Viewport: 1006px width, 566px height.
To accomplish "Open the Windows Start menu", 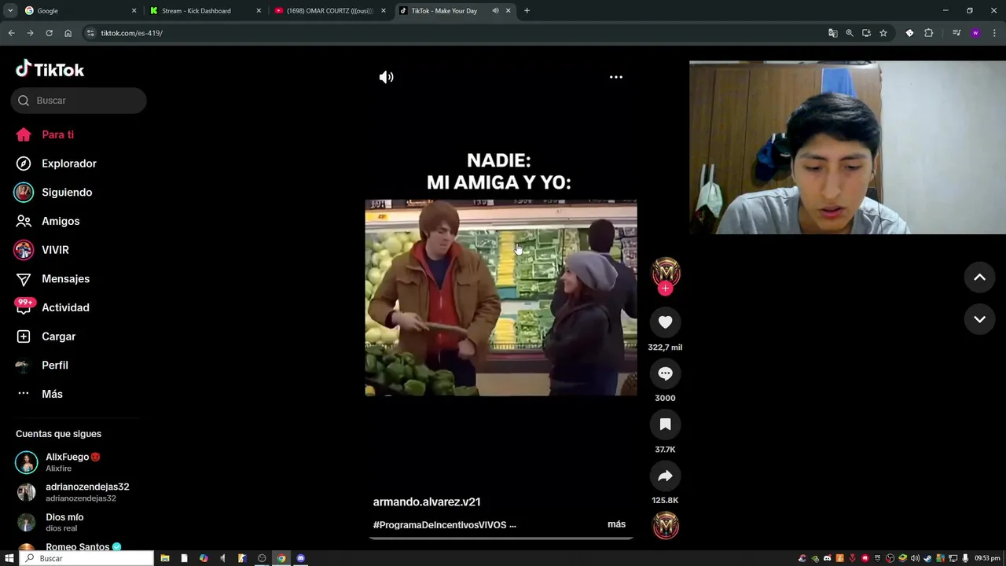I will 9,558.
